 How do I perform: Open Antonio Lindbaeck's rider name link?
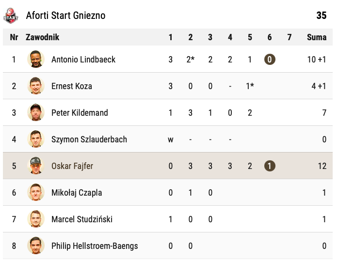[x=83, y=60]
